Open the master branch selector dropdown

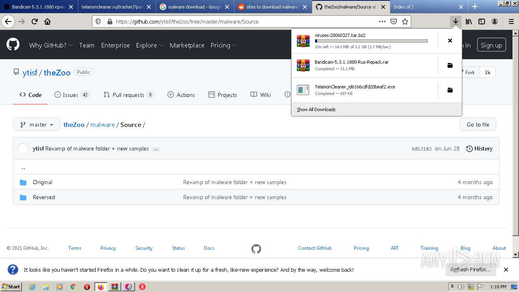tap(36, 125)
